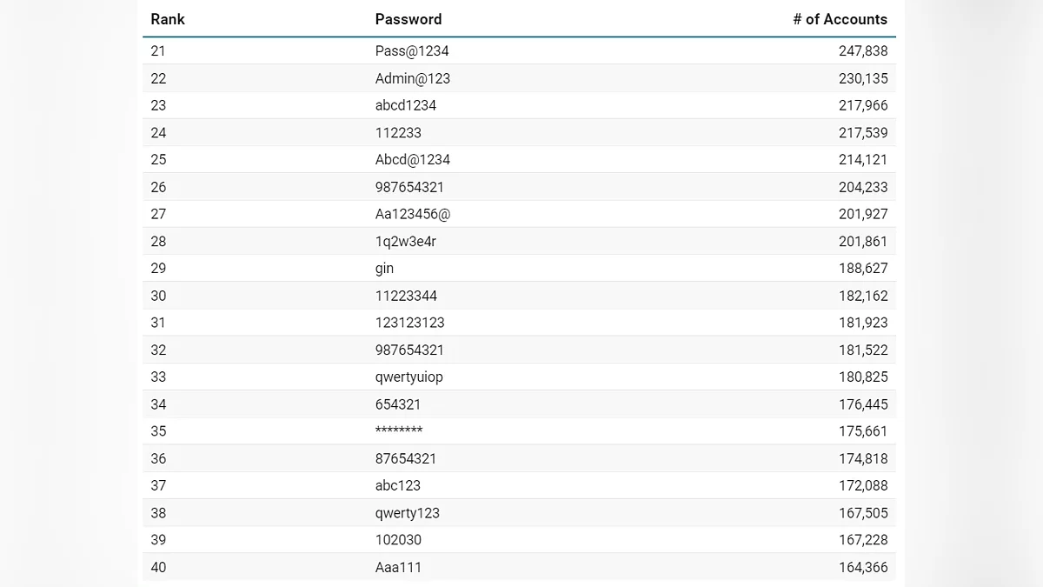The image size is (1043, 587).
Task: Click the Aa123456@ password entry
Action: [413, 214]
